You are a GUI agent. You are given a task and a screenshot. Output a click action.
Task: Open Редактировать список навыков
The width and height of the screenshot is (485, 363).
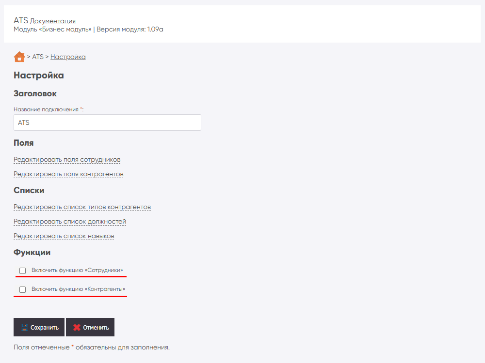point(64,236)
